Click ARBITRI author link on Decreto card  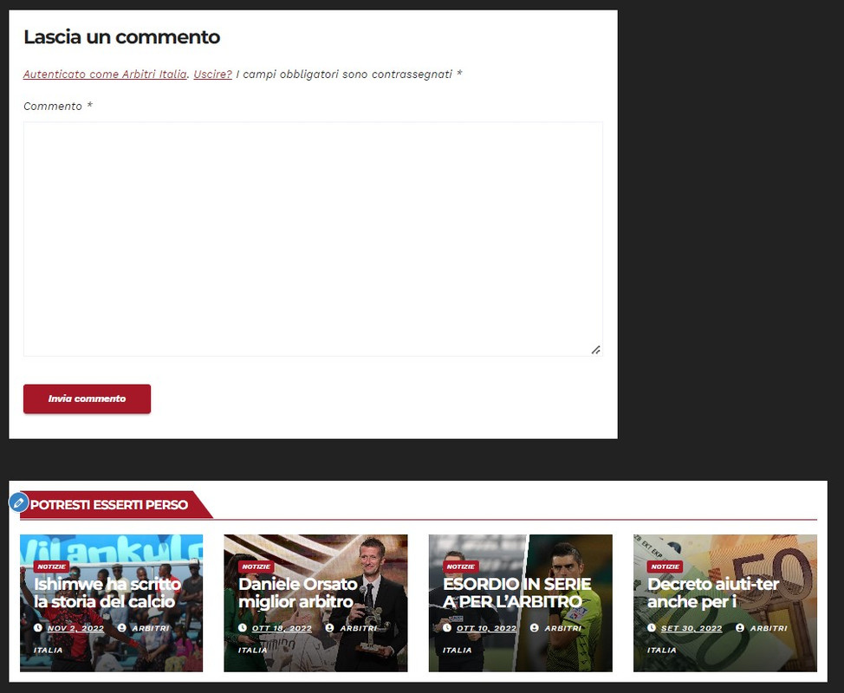(769, 628)
